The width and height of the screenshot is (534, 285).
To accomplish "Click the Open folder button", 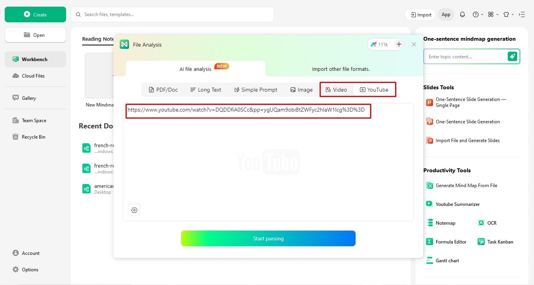I will pos(35,35).
